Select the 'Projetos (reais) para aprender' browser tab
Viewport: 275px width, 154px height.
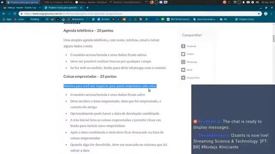(63, 8)
